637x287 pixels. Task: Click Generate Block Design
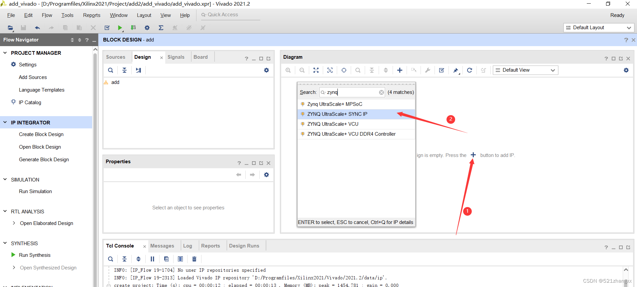point(44,160)
